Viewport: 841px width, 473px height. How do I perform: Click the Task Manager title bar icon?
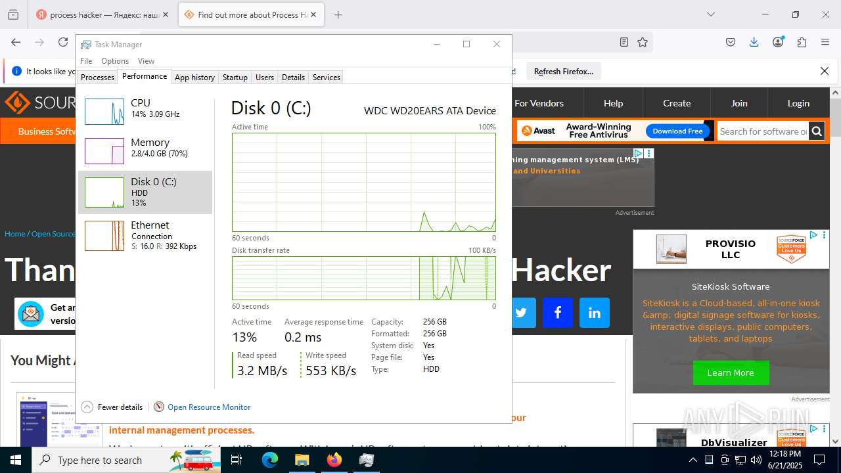86,45
